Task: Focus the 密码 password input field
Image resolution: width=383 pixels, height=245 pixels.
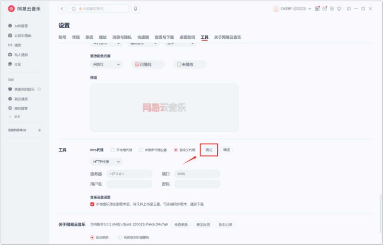Action: click(x=197, y=184)
